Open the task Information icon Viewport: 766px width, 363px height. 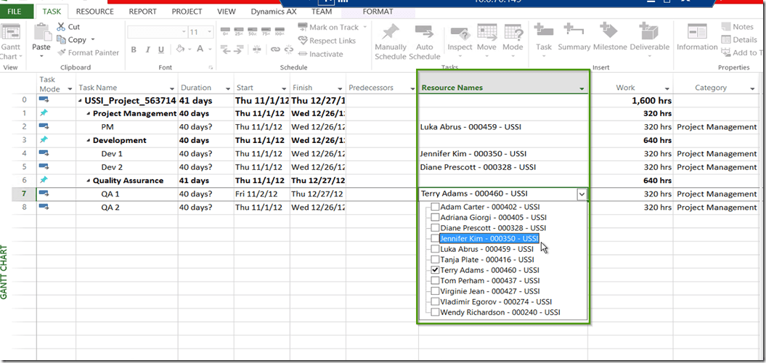(697, 33)
